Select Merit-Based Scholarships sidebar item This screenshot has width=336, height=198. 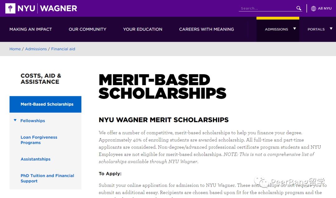click(45, 104)
